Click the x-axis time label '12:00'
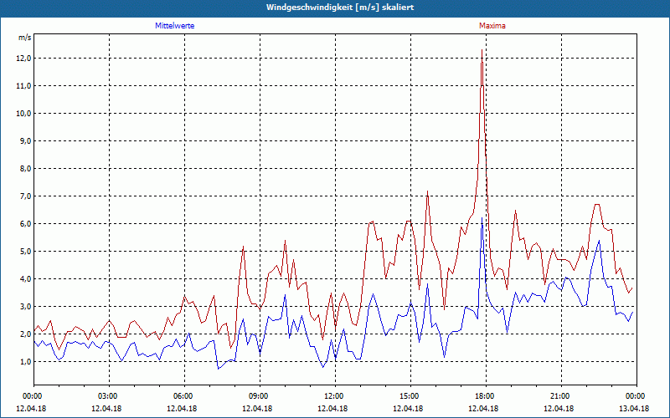 coord(335,396)
